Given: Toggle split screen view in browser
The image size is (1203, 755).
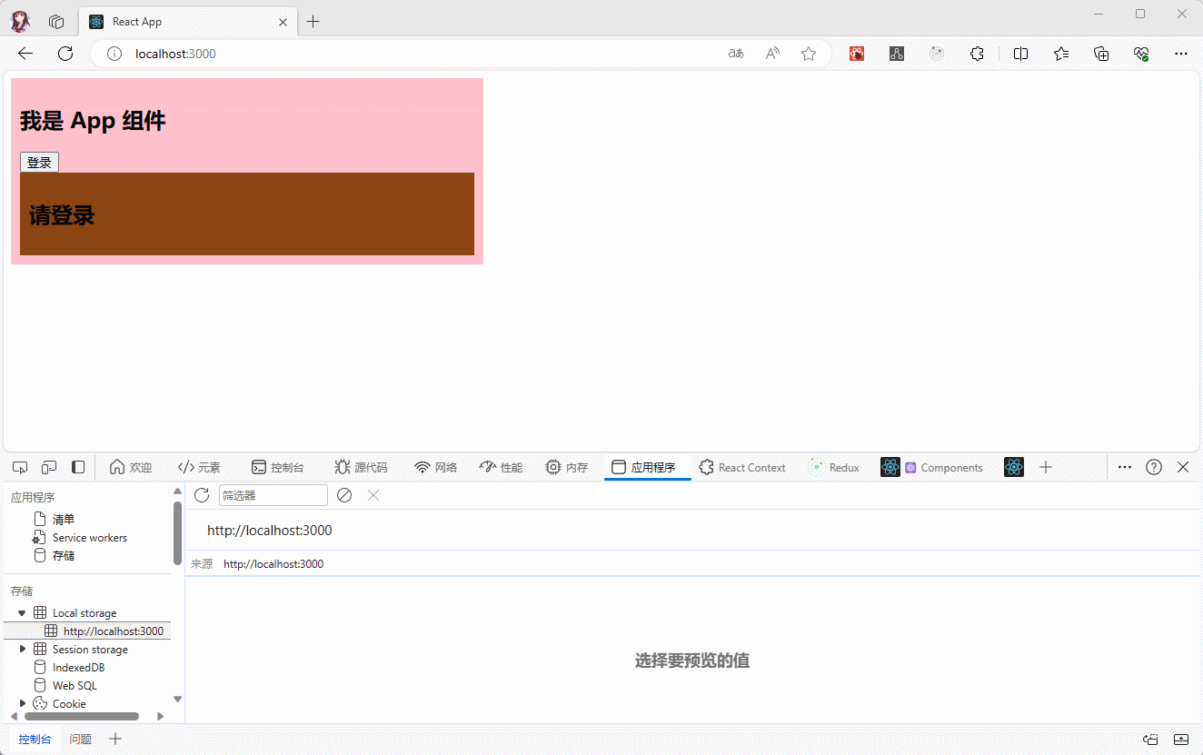Looking at the screenshot, I should pyautogui.click(x=1020, y=54).
